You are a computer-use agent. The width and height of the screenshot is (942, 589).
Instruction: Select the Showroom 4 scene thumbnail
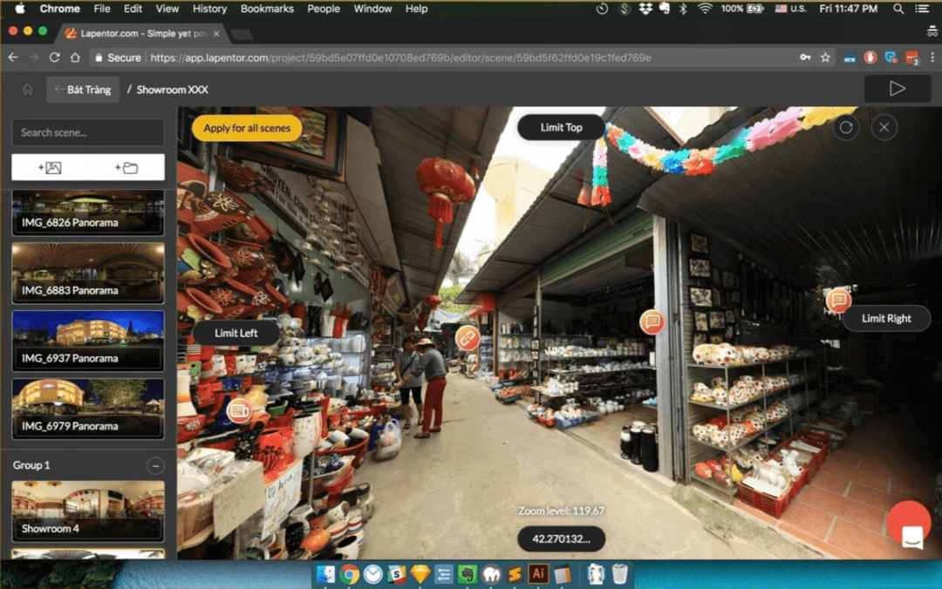87,510
